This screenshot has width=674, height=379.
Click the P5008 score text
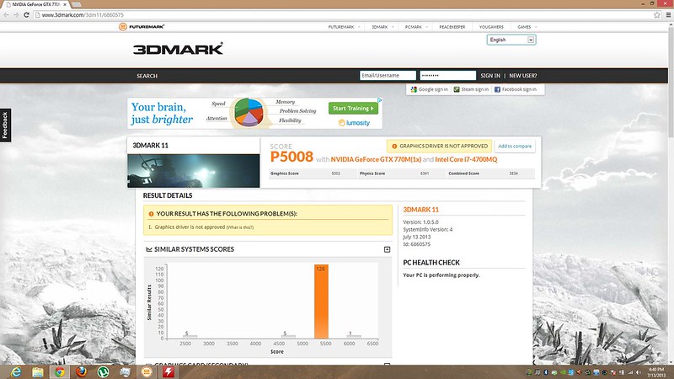coord(292,157)
